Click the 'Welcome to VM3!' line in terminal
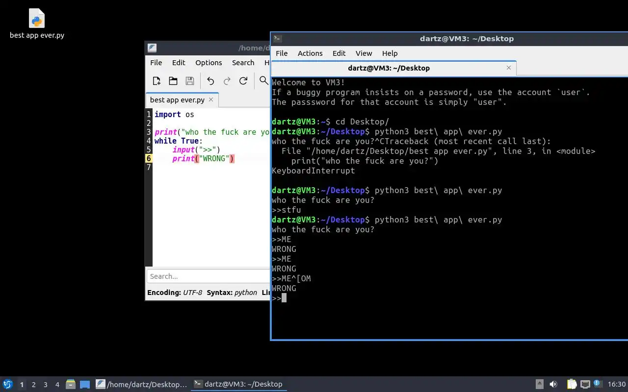 pos(308,82)
